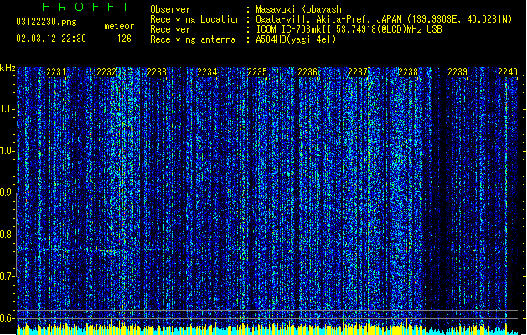Click the observer name Masayuki Kobayashi
Viewport: 527px width, 335px height.
coord(301,9)
